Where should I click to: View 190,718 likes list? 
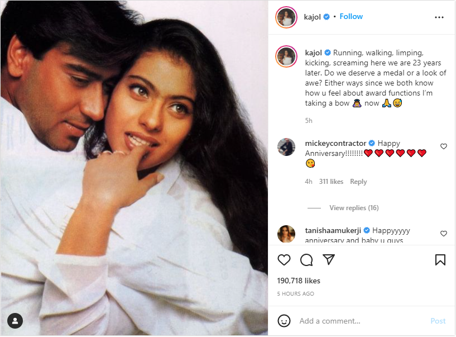(299, 281)
